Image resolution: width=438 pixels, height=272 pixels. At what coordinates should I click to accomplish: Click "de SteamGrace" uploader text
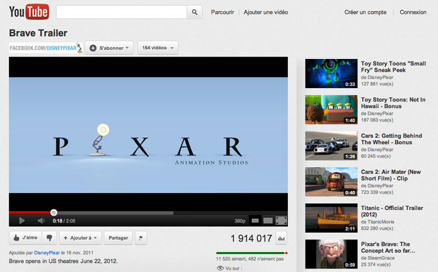click(378, 258)
